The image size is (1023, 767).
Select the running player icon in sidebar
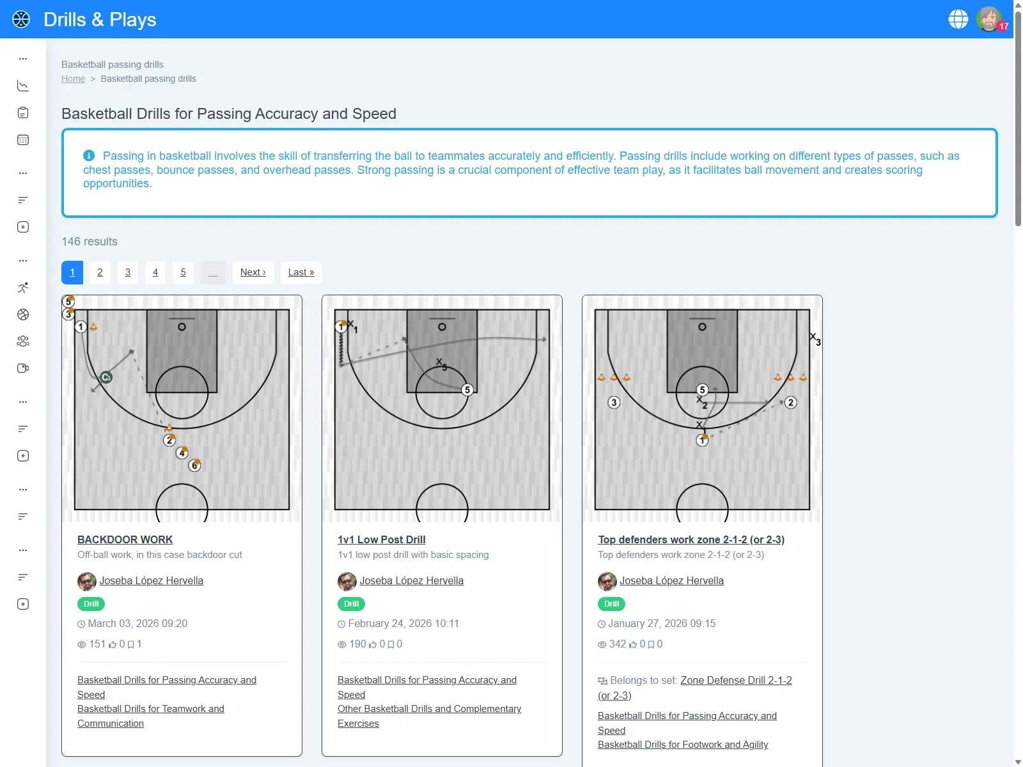[x=23, y=288]
